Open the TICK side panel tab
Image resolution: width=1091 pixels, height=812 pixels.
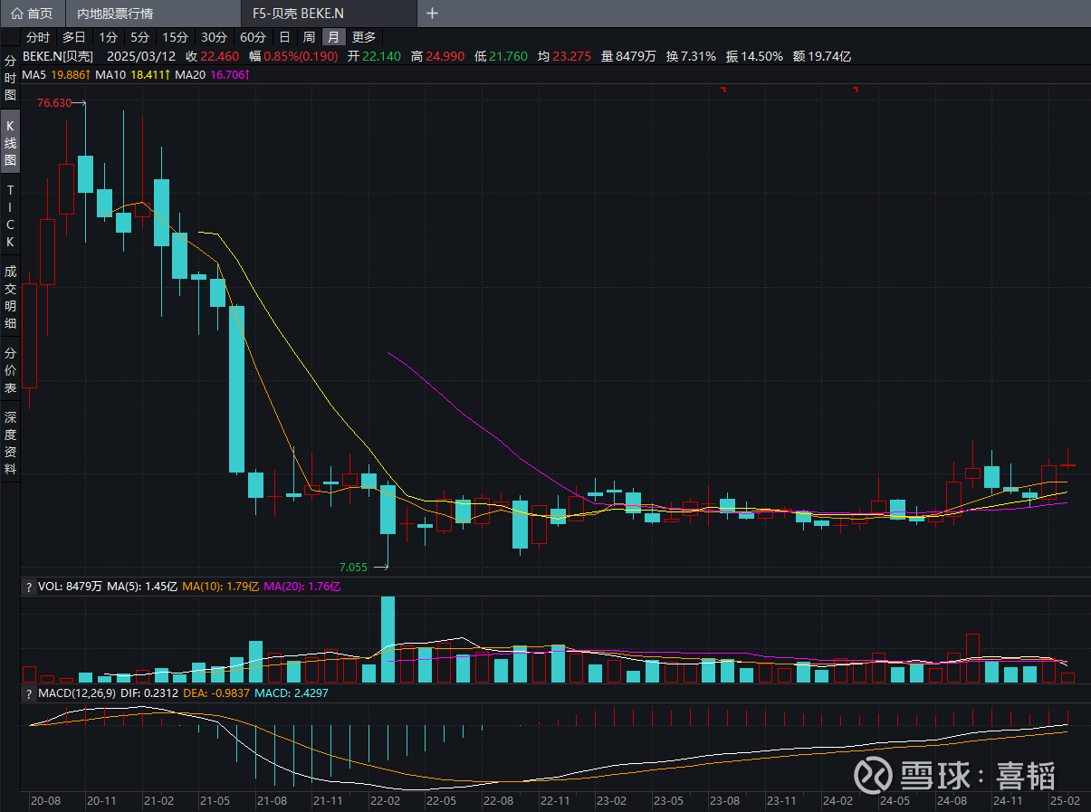[x=11, y=215]
